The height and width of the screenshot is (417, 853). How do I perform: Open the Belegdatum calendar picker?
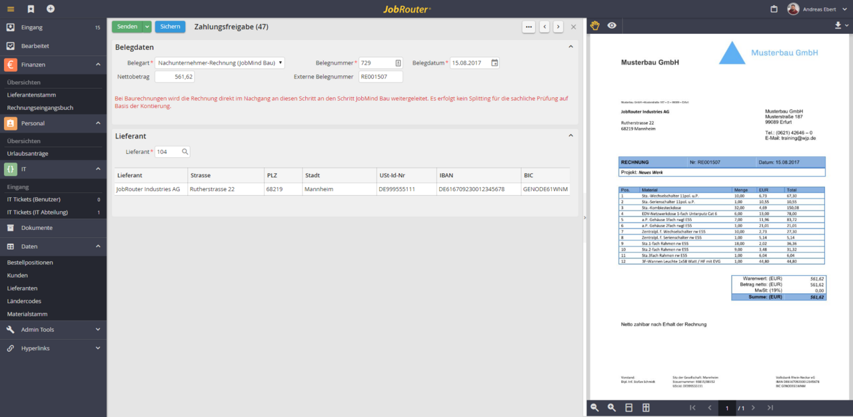click(x=494, y=63)
